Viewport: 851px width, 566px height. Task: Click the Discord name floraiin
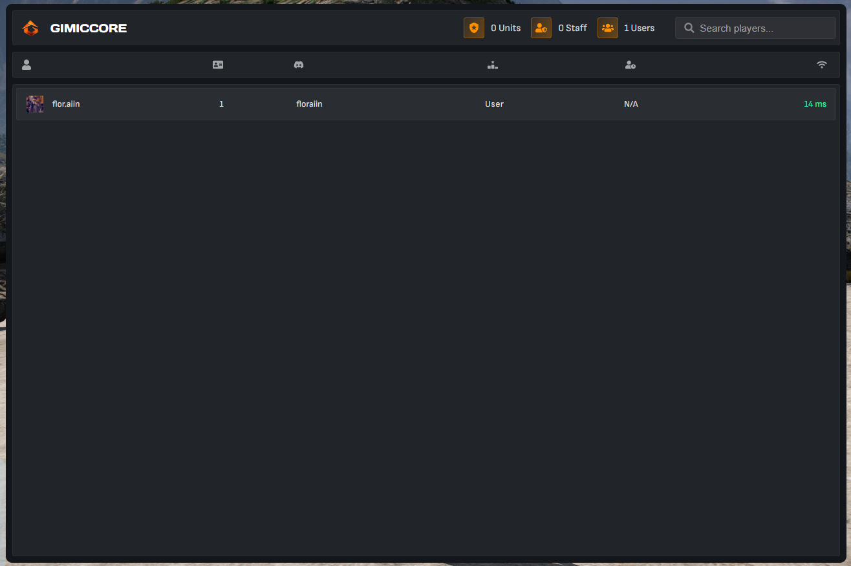pos(309,104)
